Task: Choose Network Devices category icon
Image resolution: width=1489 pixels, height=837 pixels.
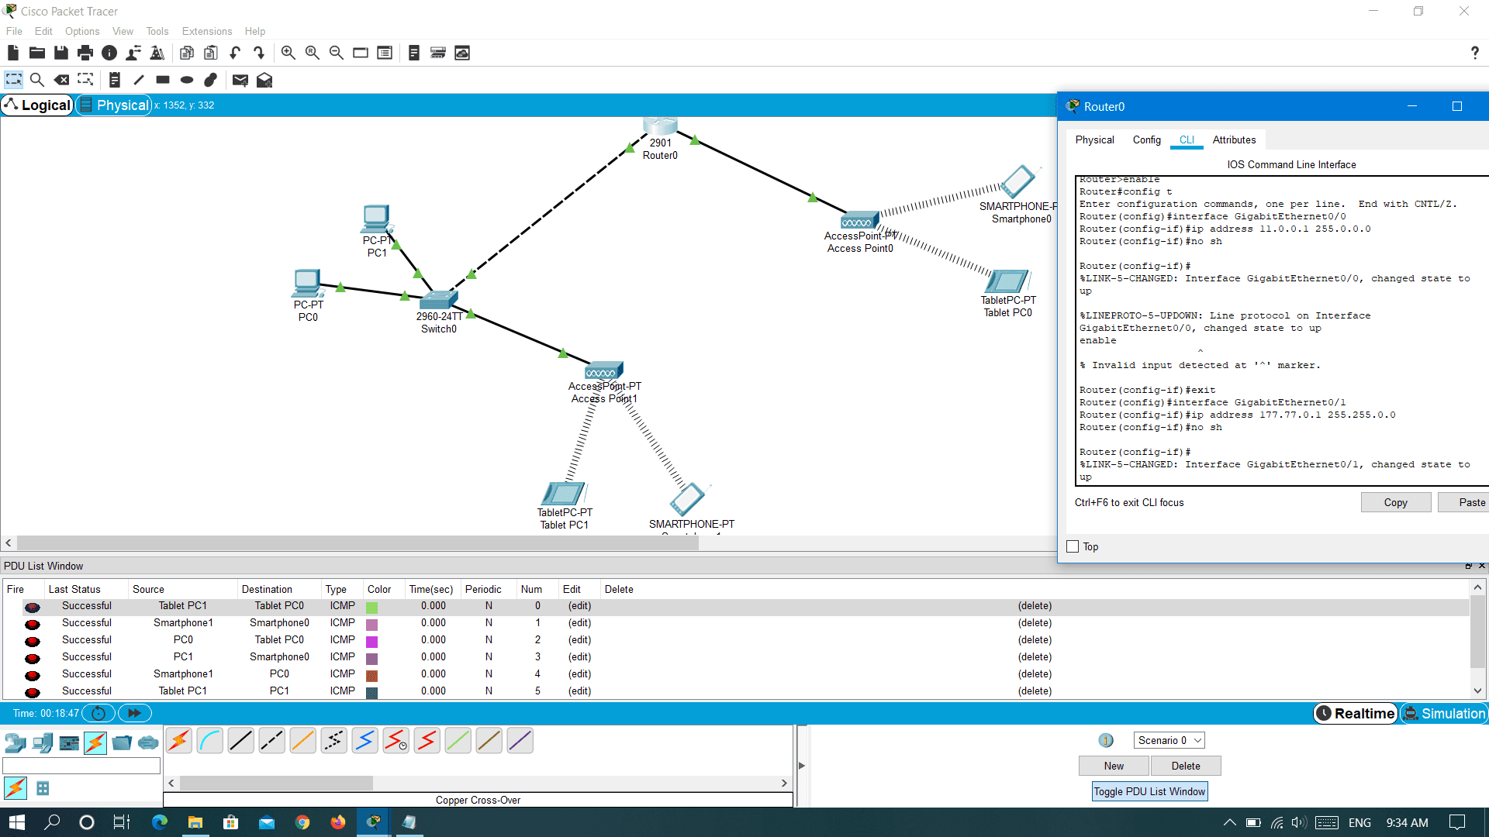Action: click(16, 743)
